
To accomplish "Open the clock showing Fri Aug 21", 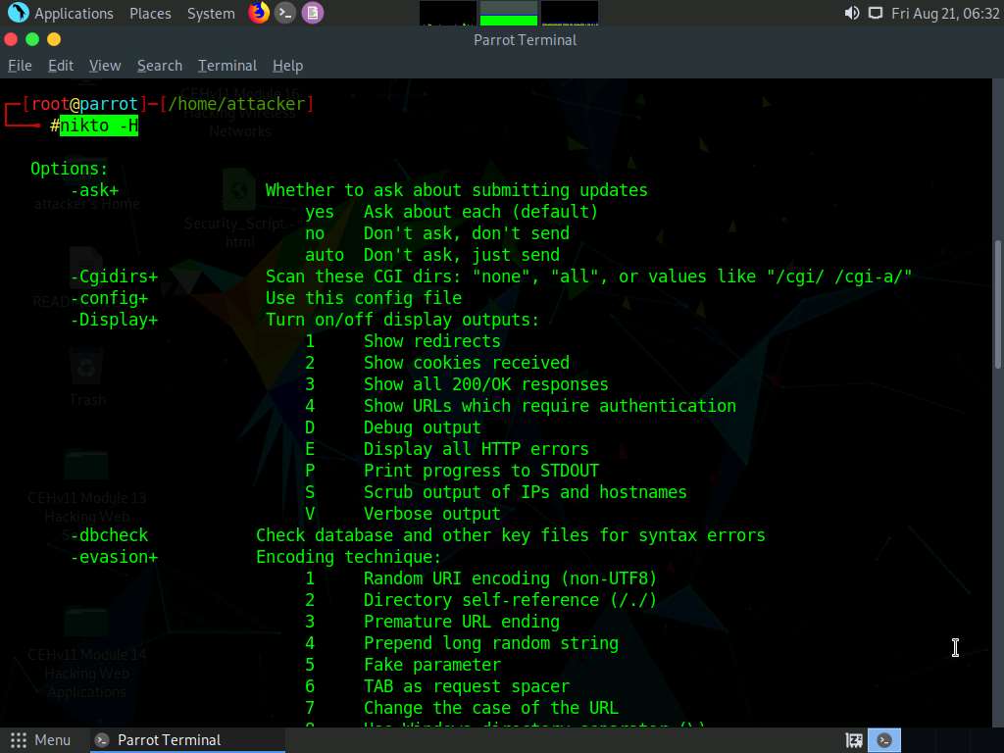I will click(945, 14).
